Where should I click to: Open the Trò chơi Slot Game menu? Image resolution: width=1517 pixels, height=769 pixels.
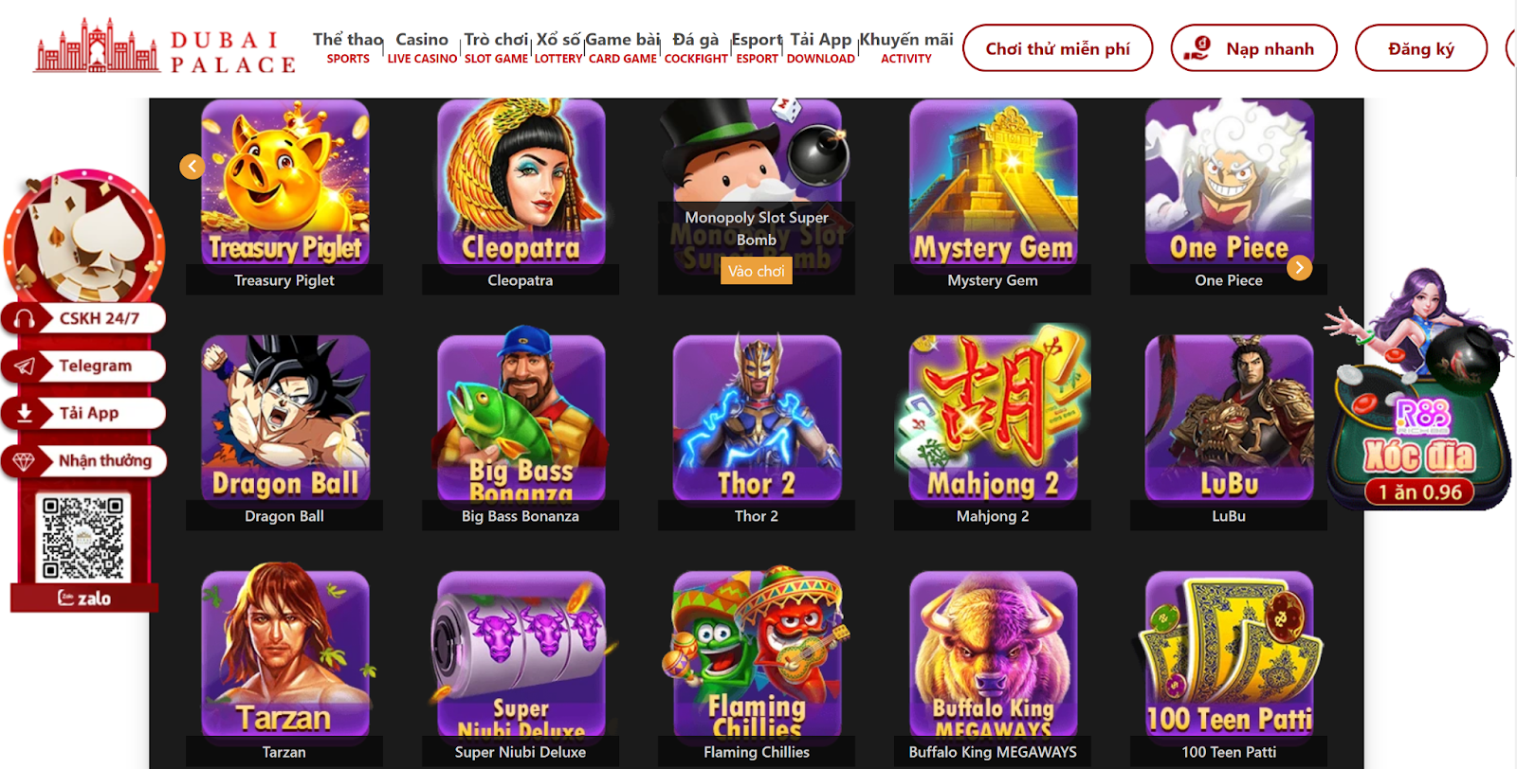tap(496, 47)
